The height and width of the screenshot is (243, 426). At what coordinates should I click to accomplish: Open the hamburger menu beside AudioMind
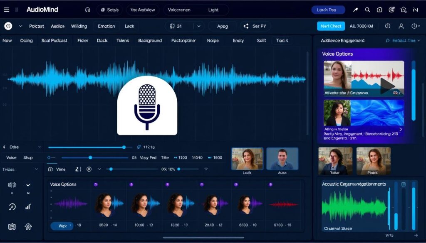7,10
